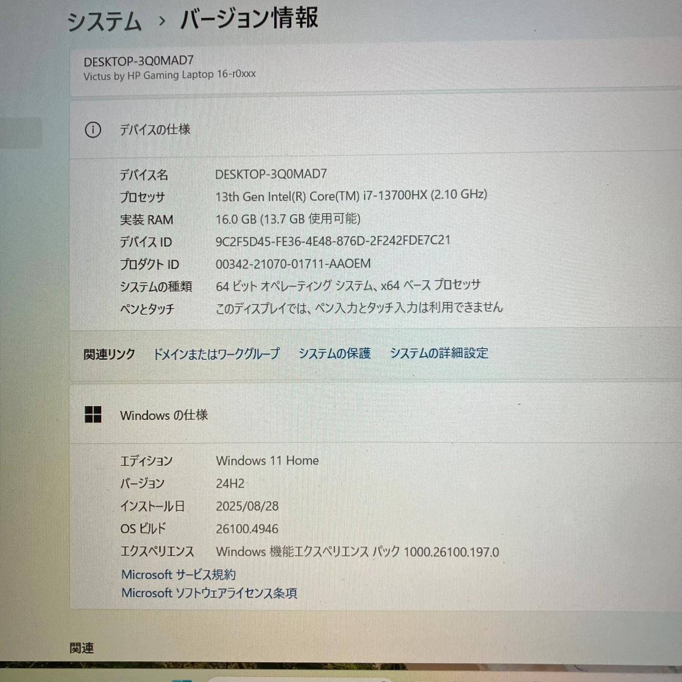Image resolution: width=682 pixels, height=682 pixels.
Task: Click the OS ビルド label
Action: coord(143,529)
